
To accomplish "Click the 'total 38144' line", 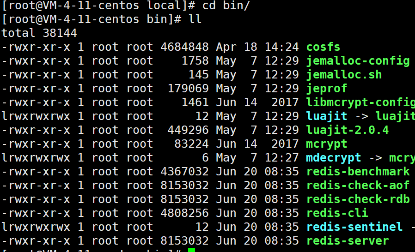I will pos(39,33).
